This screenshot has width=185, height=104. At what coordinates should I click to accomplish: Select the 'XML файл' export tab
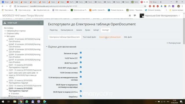[128, 37]
